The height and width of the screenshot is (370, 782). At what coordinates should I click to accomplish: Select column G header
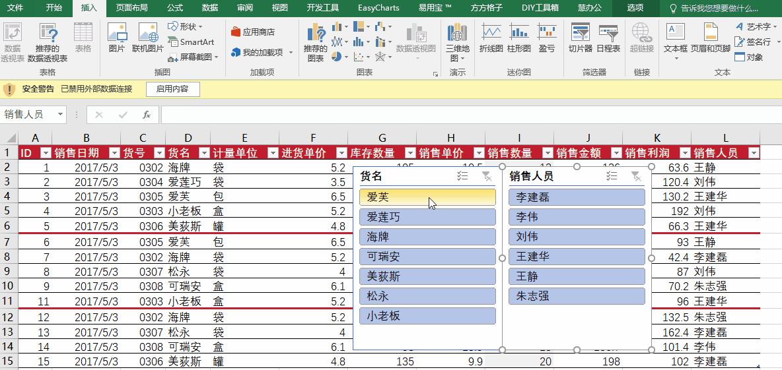[382, 138]
